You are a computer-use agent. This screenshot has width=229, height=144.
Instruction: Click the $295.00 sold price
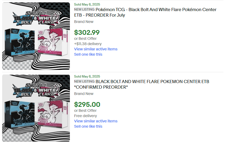coord(87,104)
